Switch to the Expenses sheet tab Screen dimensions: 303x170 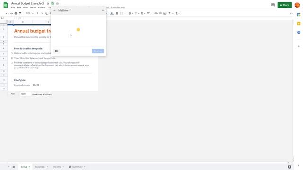(x=41, y=167)
